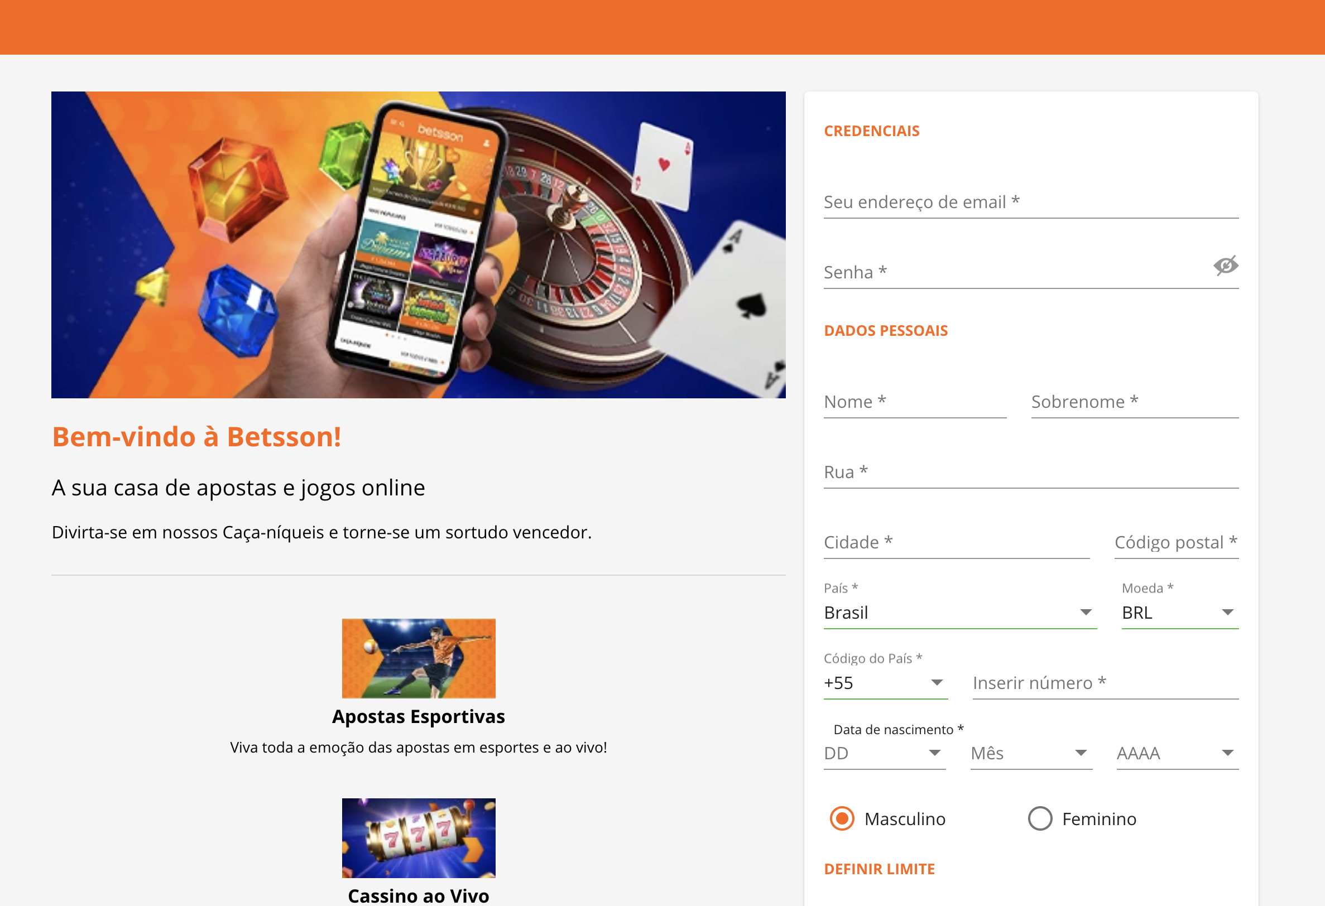Image resolution: width=1325 pixels, height=906 pixels.
Task: Open the DD birth day dropdown
Action: pyautogui.click(x=884, y=753)
